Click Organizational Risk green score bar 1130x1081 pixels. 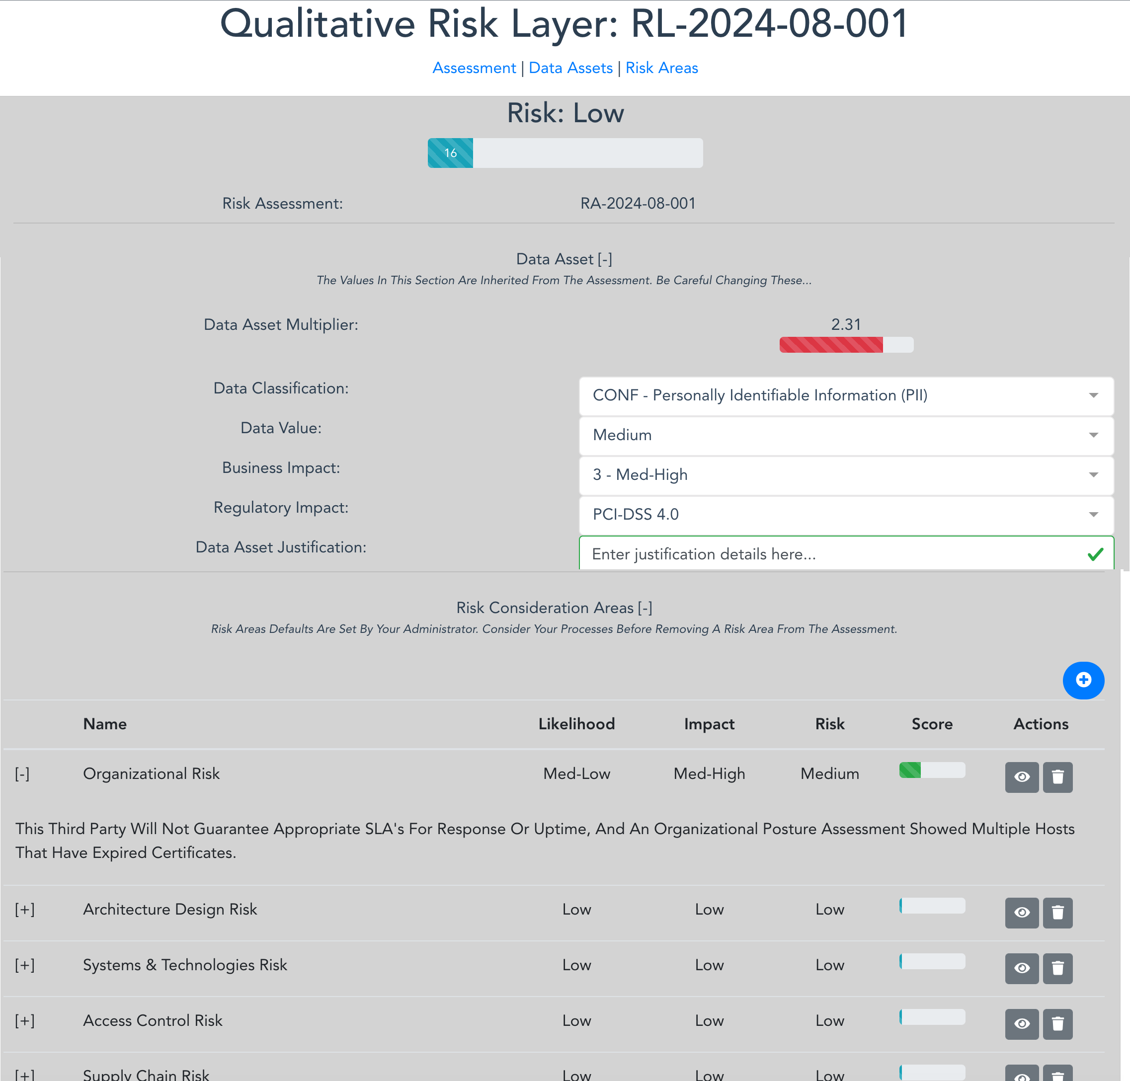coord(932,770)
